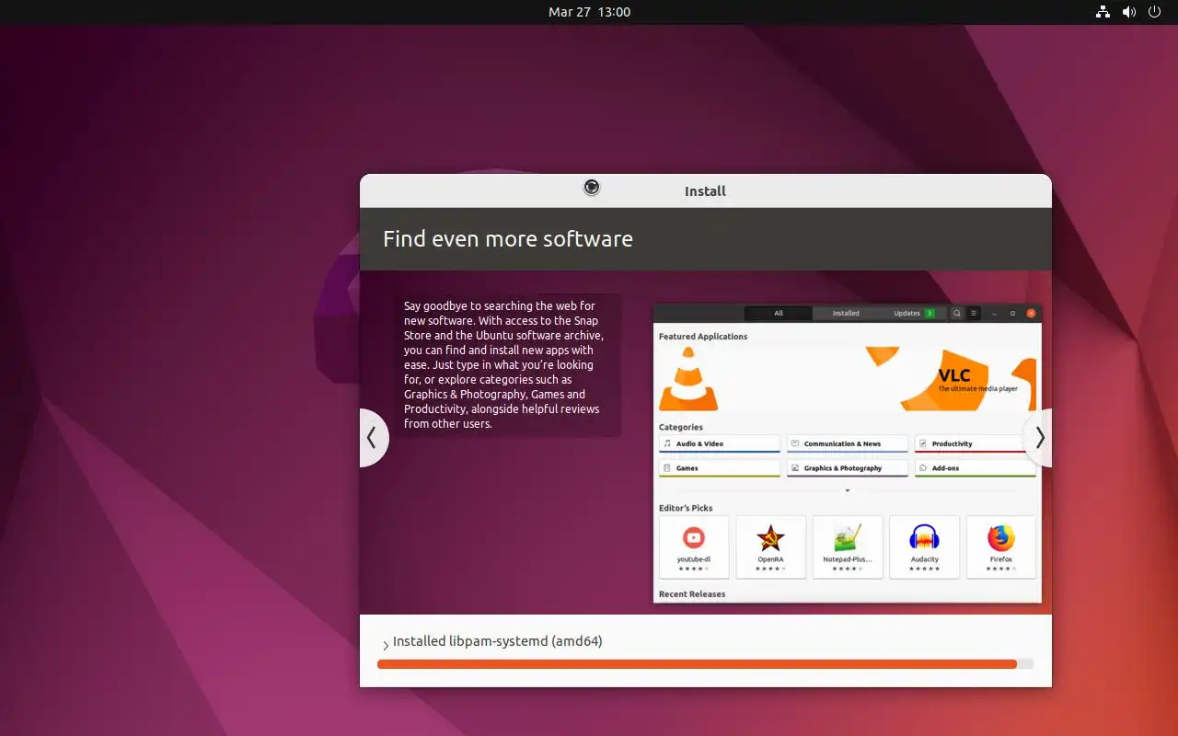Click the install progress bar
This screenshot has width=1178, height=736.
pos(705,663)
